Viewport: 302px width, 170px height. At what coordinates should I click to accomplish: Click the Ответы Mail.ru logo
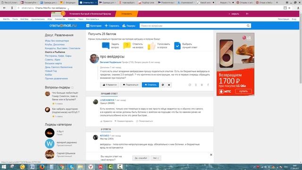pos(63,25)
